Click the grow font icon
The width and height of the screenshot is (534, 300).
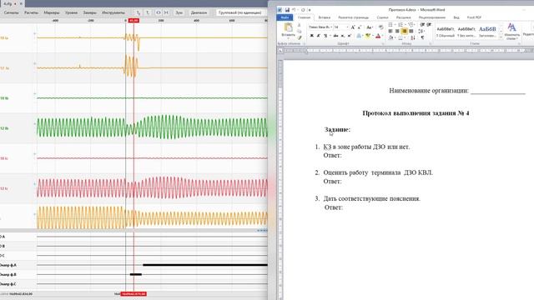coord(353,27)
